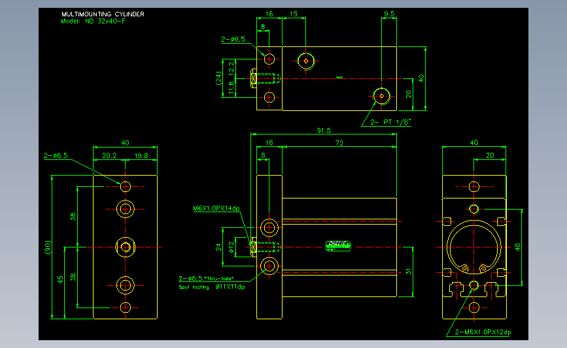Select the M6X1.0PX14dp thread callout
The width and height of the screenshot is (567, 348).
tap(216, 208)
